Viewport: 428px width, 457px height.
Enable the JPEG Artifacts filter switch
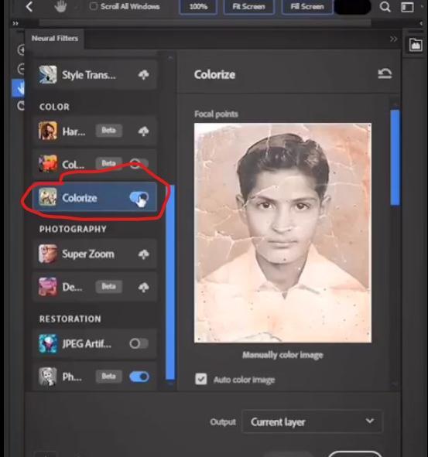point(139,343)
